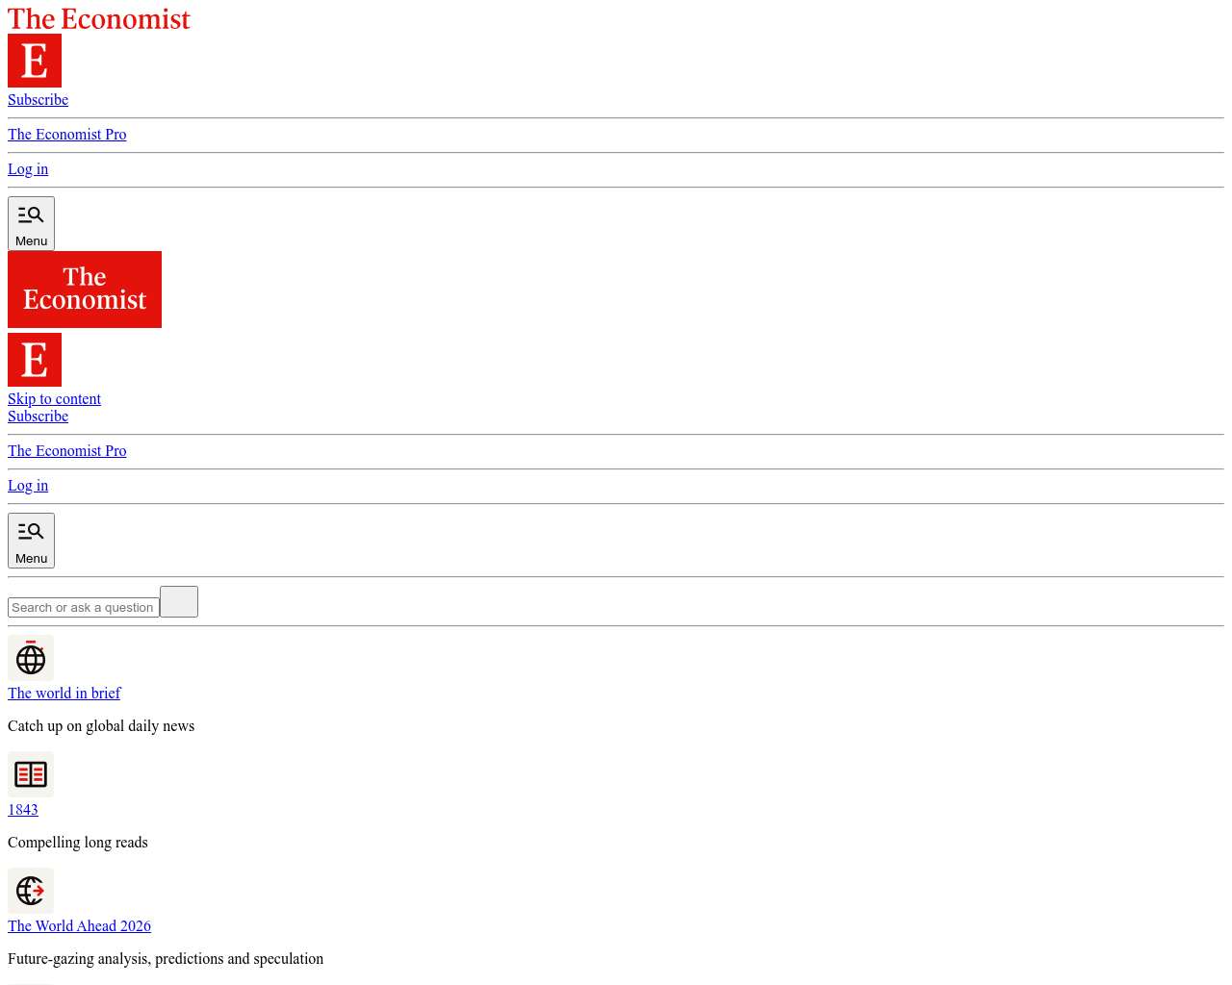The image size is (1232, 985).
Task: Open Menu button above the boxed Economist logo
Action: [x=31, y=223]
